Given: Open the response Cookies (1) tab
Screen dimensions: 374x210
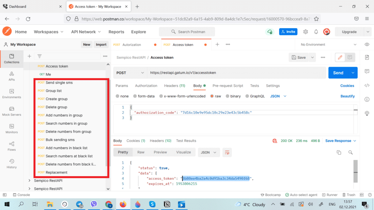Looking at the screenshot, I should (x=136, y=141).
